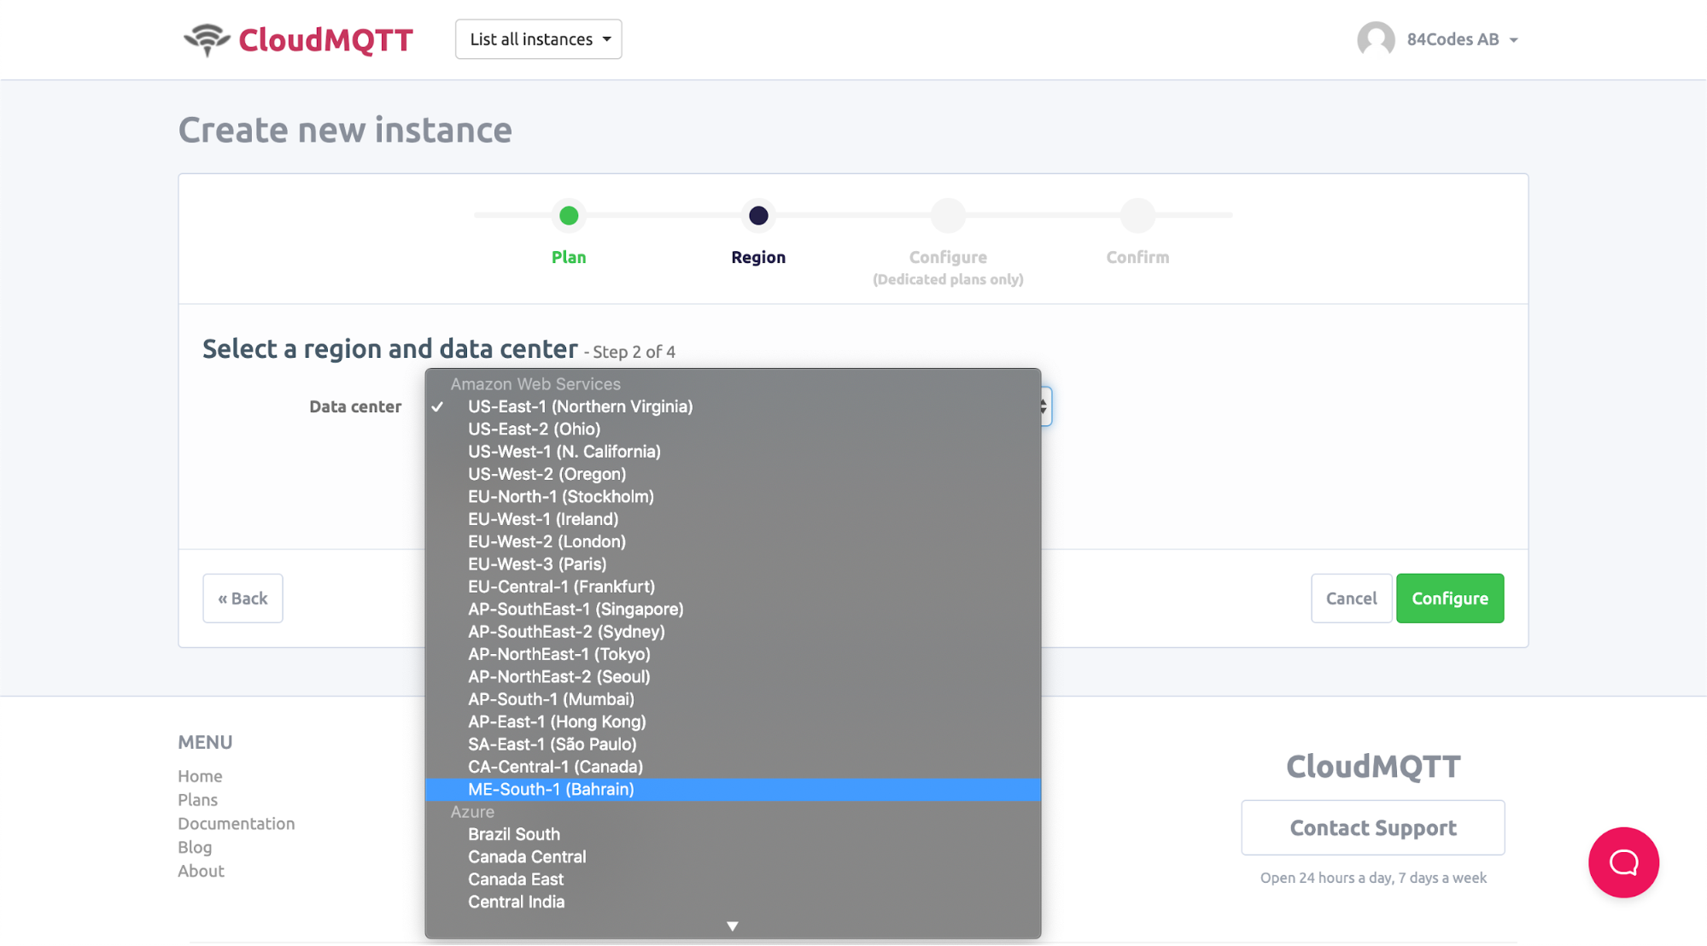Choose Azure Central India region
1707x946 pixels.
pos(733,902)
